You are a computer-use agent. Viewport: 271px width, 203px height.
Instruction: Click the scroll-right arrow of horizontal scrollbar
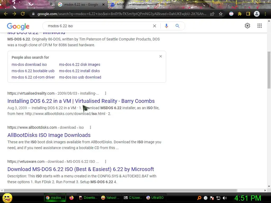265,190
